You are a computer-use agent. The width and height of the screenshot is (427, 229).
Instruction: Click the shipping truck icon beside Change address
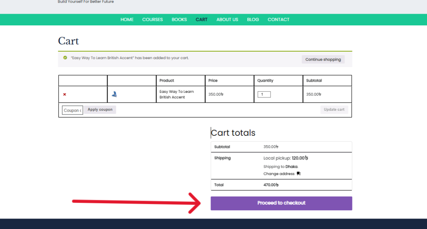coord(299,174)
